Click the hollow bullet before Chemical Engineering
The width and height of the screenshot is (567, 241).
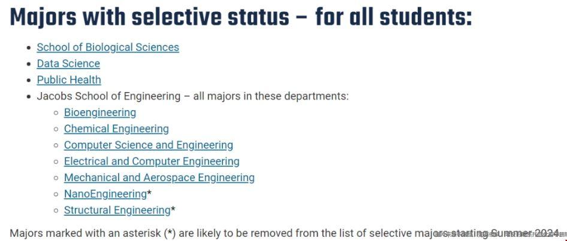[x=56, y=130]
